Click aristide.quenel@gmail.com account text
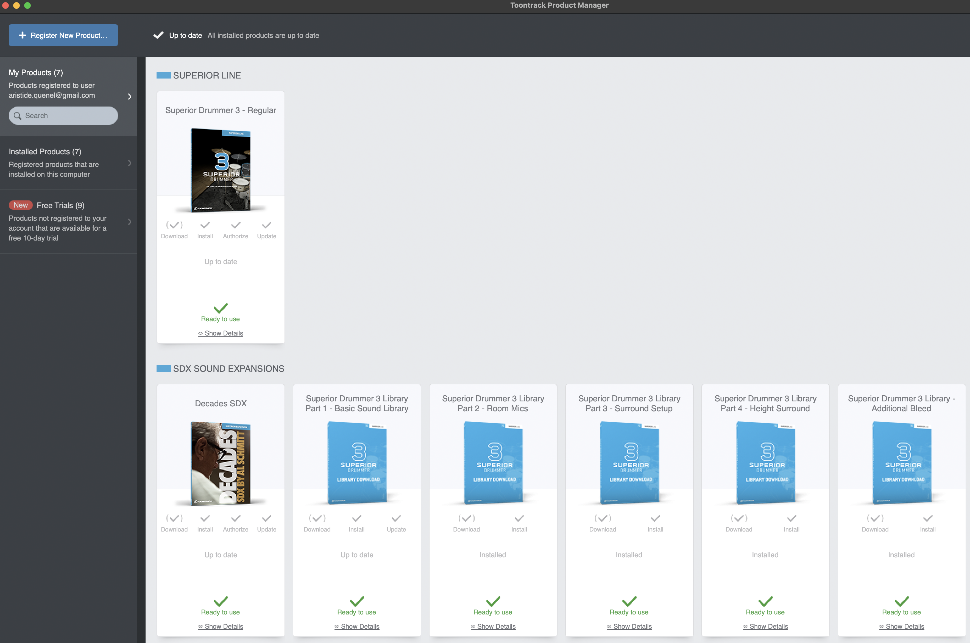The height and width of the screenshot is (643, 970). pos(52,95)
